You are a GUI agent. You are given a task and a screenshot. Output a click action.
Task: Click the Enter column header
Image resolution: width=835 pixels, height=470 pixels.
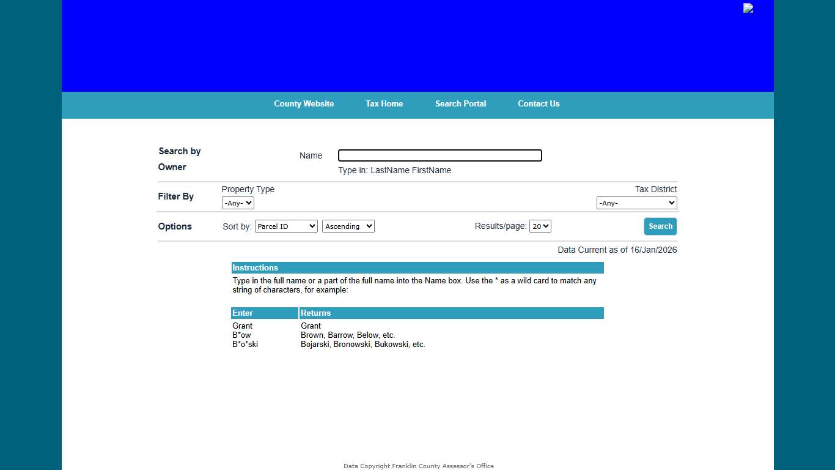pyautogui.click(x=242, y=313)
